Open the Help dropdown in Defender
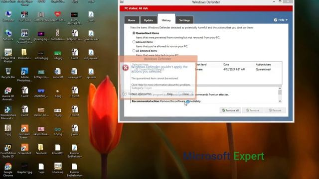This screenshot has width=319, height=179. point(281,20)
